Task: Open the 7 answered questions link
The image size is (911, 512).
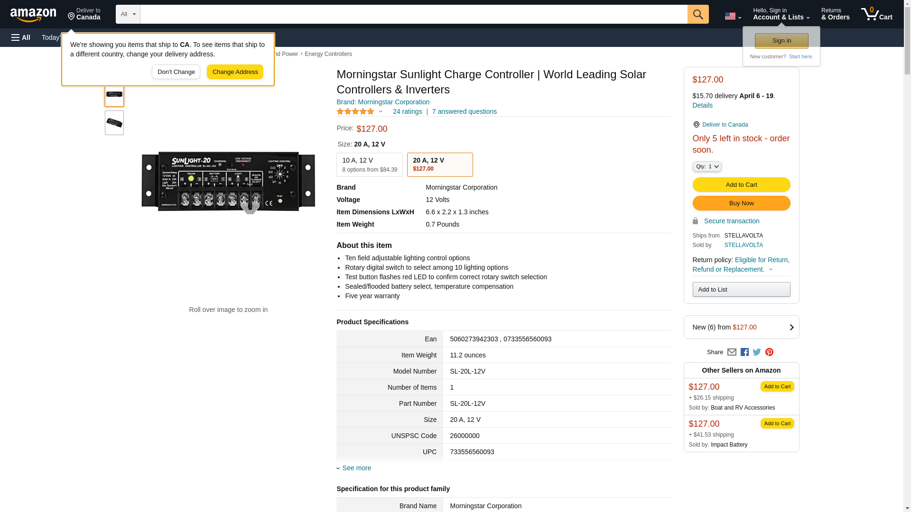Action: point(464,111)
